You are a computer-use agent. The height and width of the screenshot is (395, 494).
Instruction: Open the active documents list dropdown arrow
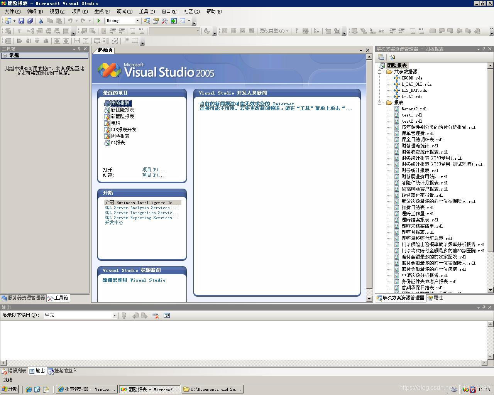(361, 50)
